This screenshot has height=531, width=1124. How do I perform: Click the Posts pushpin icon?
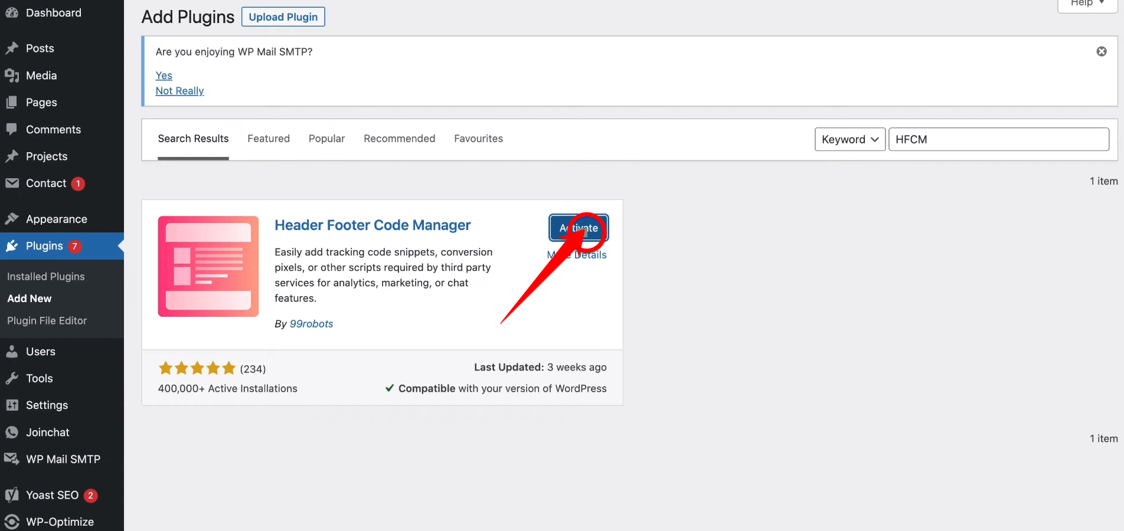(12, 48)
